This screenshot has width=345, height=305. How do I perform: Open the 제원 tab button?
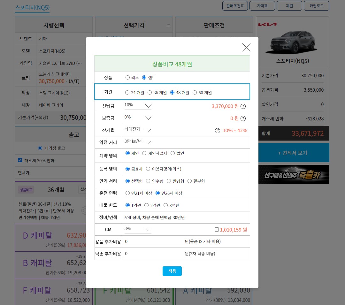(x=289, y=6)
